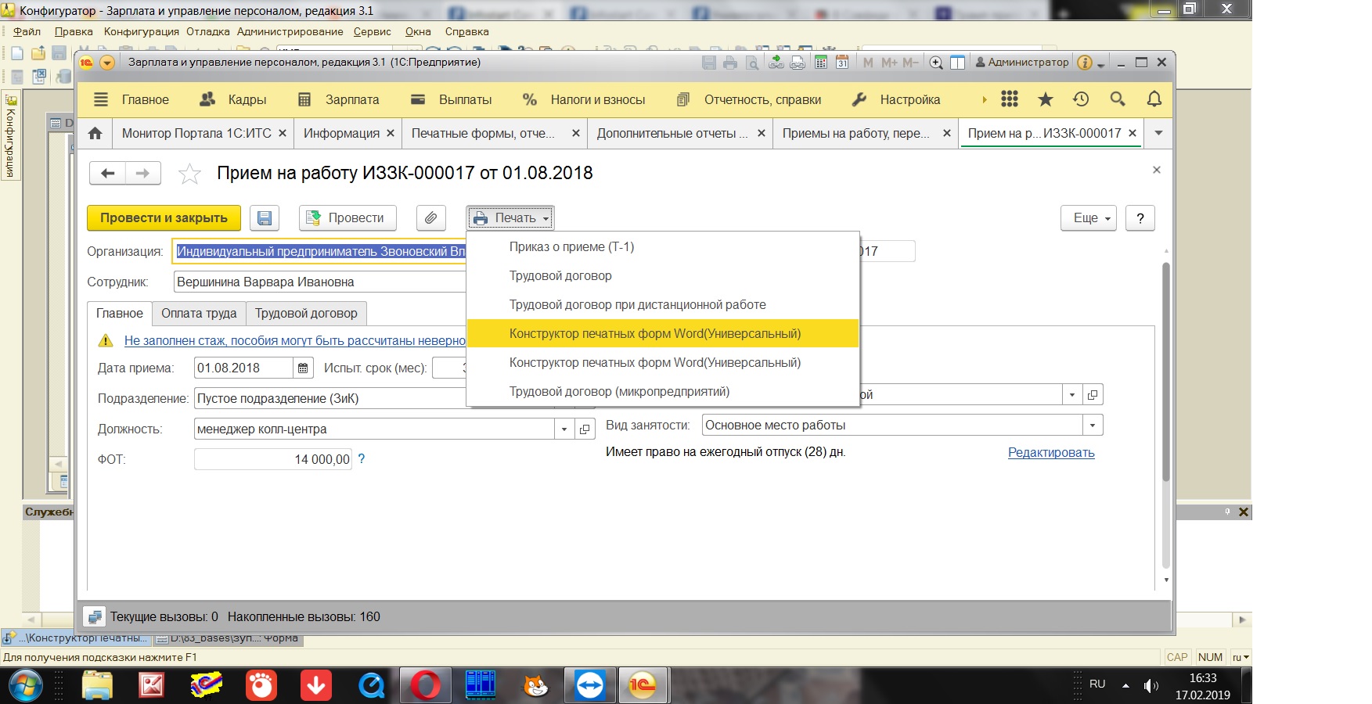Open the dropdown next to the info icon
The height and width of the screenshot is (704, 1372).
[1100, 64]
